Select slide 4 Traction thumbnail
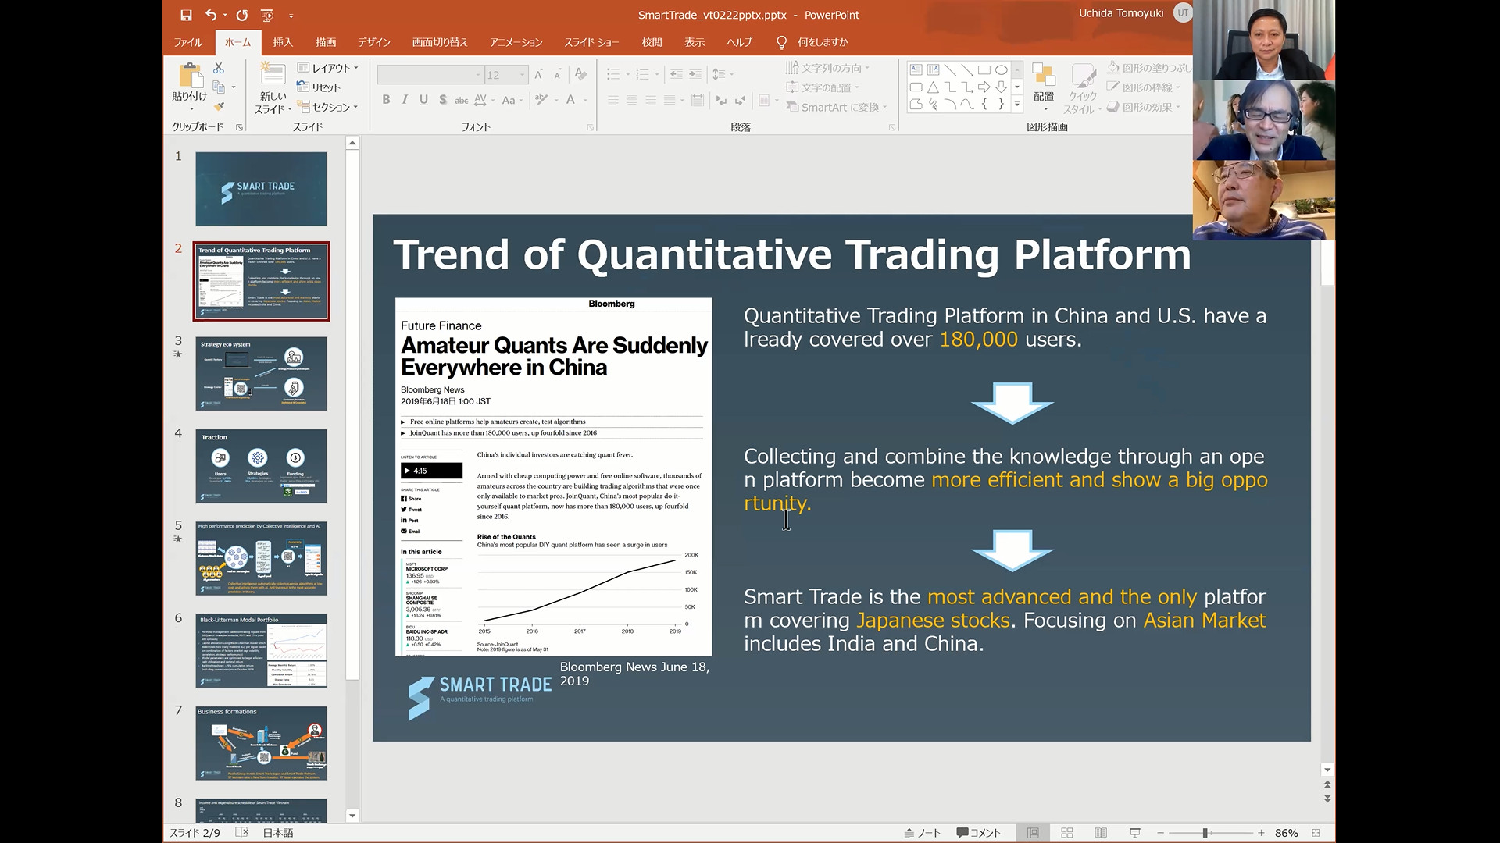This screenshot has width=1500, height=843. point(261,466)
